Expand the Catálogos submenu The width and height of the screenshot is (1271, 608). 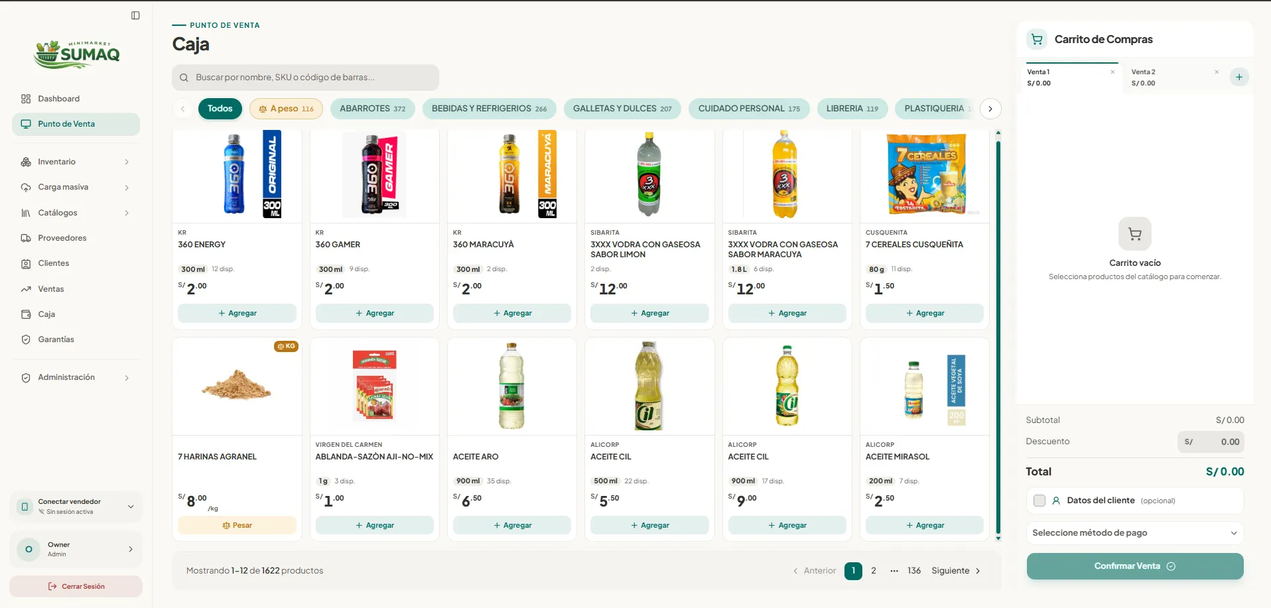click(x=76, y=213)
